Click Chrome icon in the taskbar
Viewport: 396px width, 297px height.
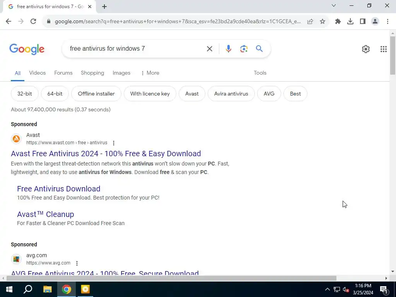(67, 289)
